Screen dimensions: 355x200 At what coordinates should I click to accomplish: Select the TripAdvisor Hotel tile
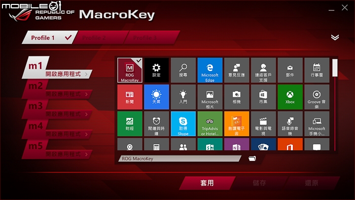210,123
